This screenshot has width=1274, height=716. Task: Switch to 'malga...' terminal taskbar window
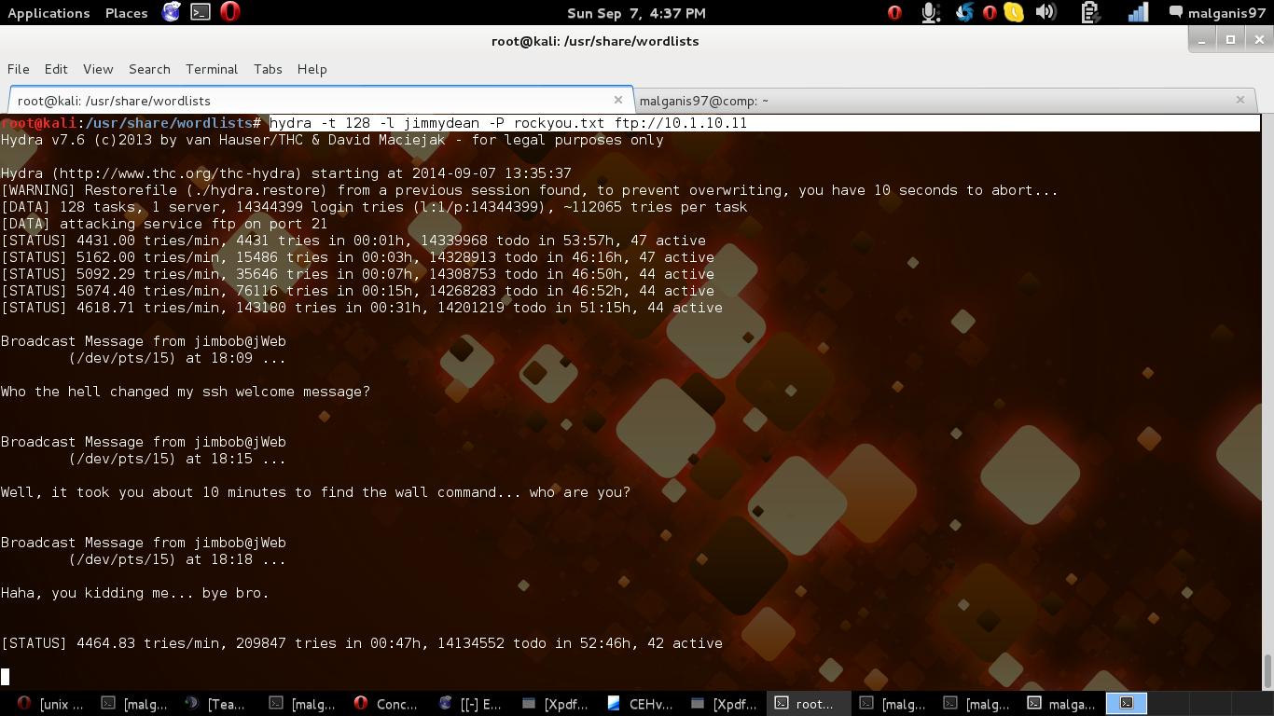1062,704
